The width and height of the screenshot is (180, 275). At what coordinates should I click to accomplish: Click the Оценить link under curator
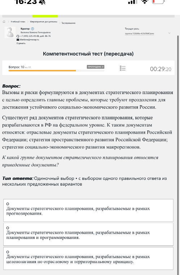(21, 43)
